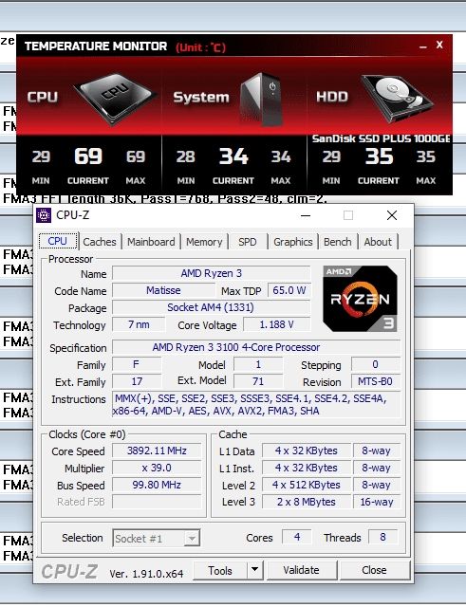Viewport: 466px width, 607px height.
Task: Click the SanDisk SSD PLUS drive name
Action: tap(382, 138)
